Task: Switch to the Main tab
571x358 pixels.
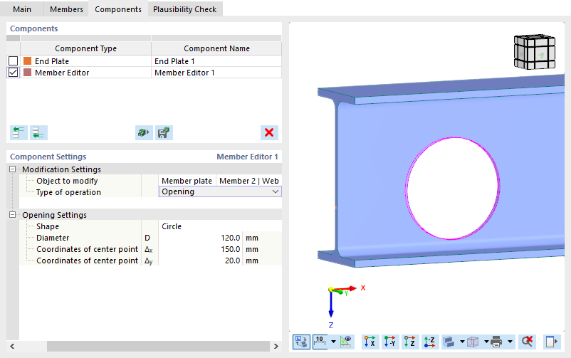Action: 22,9
